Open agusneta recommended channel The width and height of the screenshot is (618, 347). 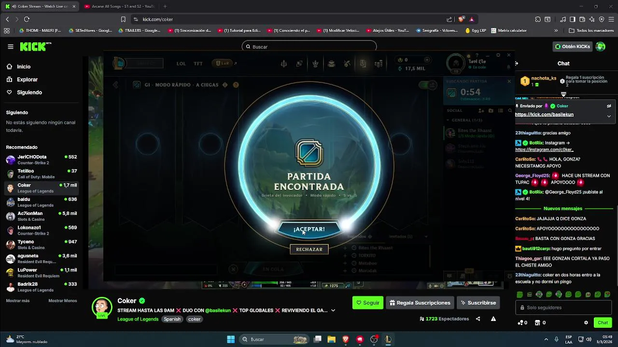(42, 258)
